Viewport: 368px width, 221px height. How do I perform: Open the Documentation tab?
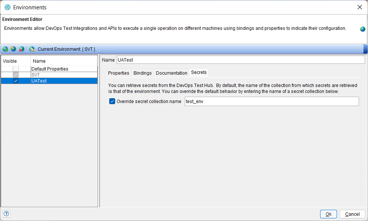pos(171,73)
